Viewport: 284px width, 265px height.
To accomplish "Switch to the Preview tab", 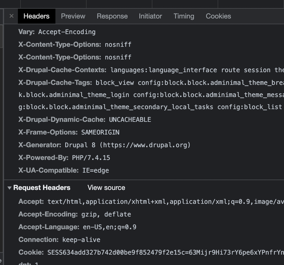I will point(73,16).
